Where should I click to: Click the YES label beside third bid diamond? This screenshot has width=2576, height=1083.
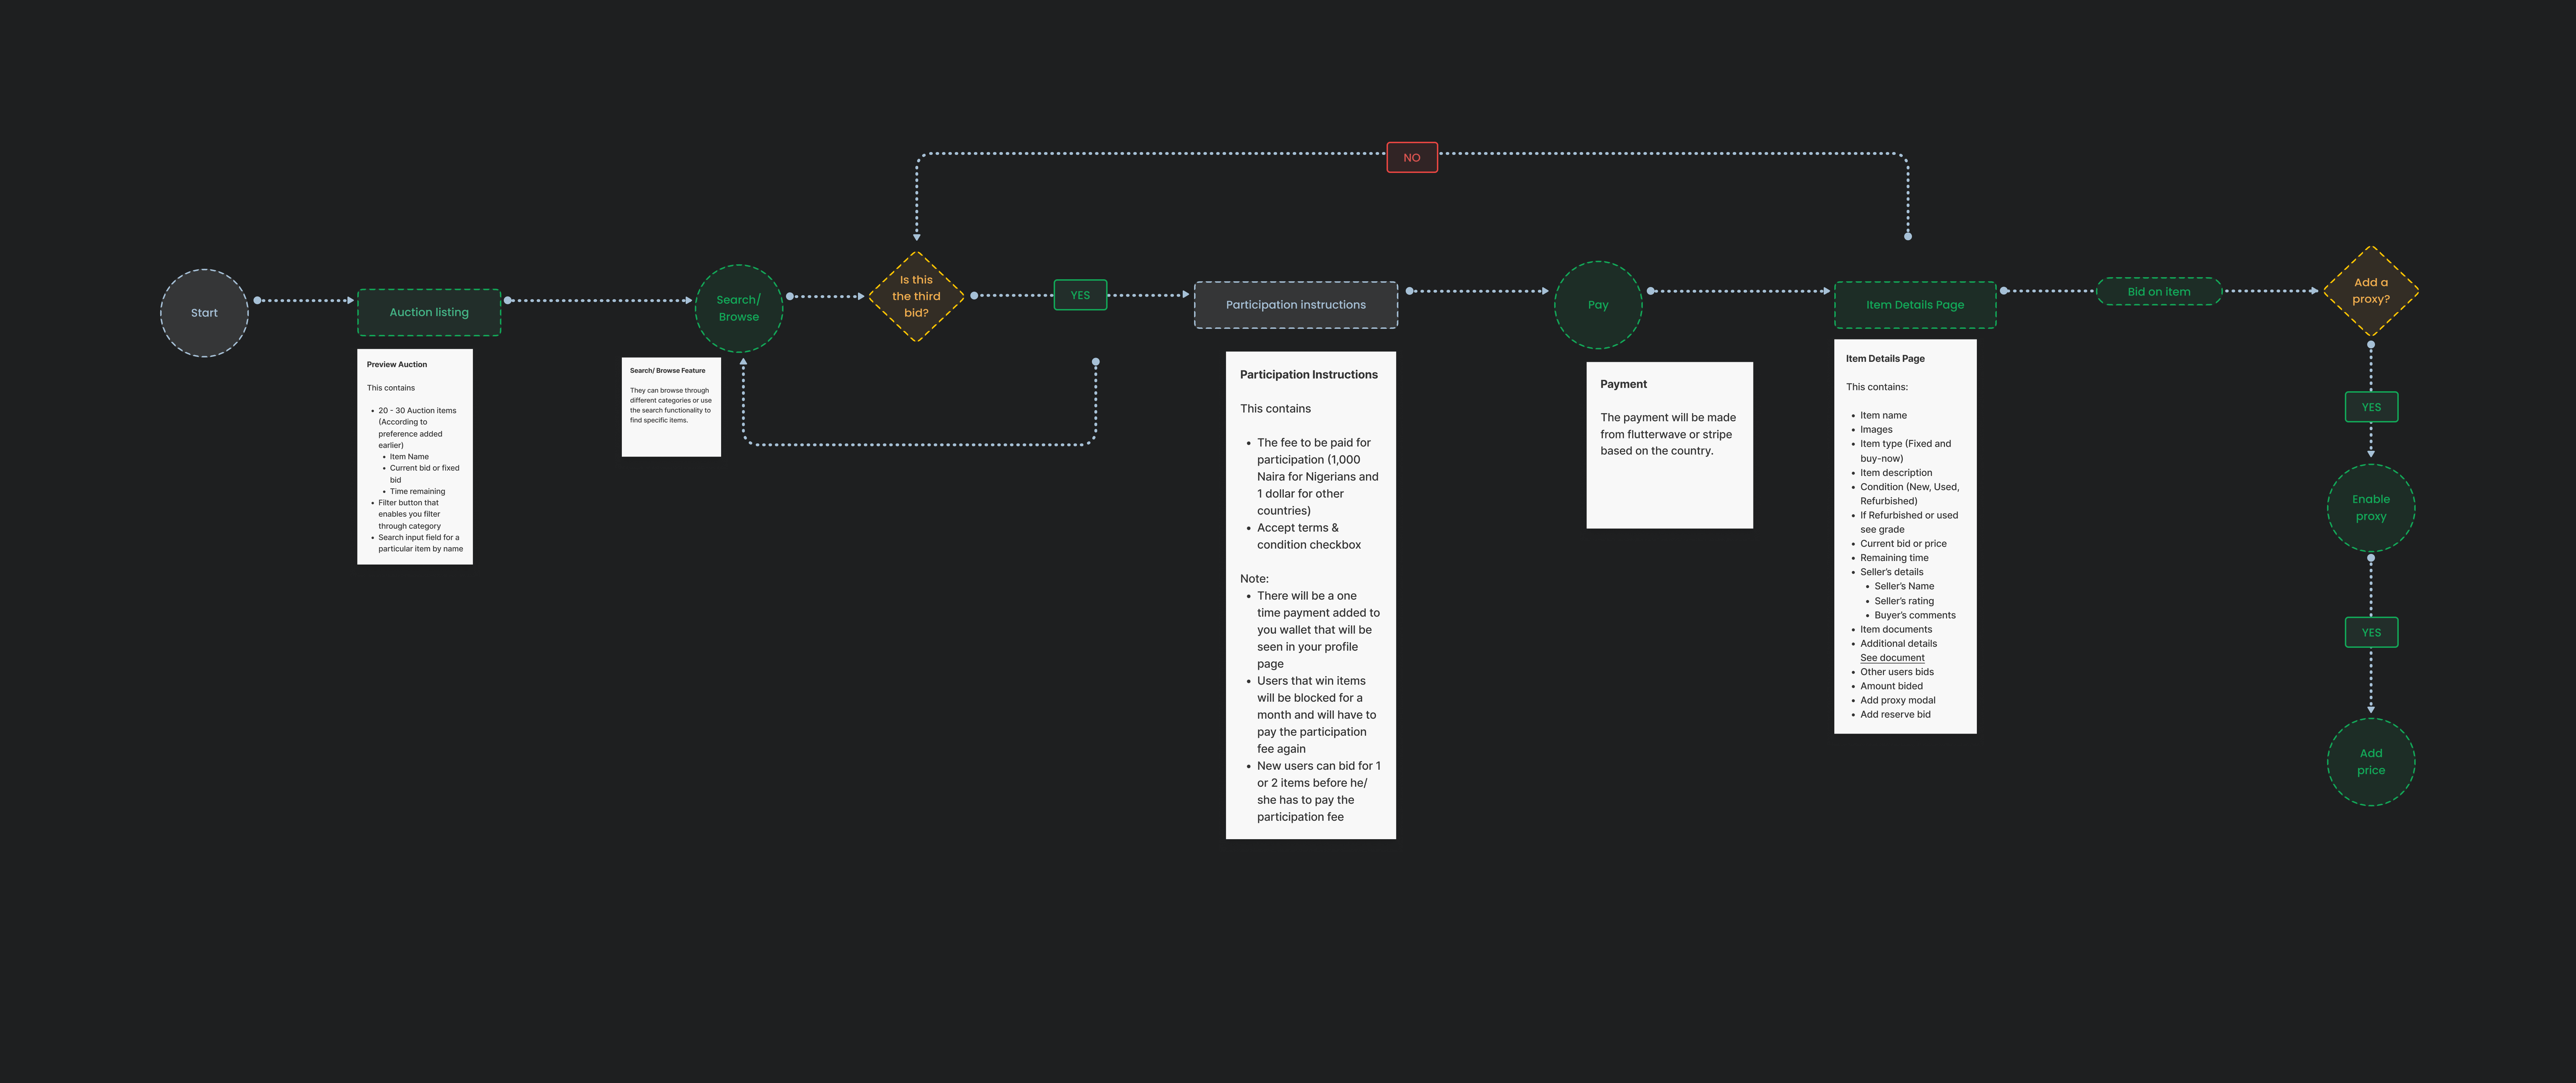point(1080,295)
